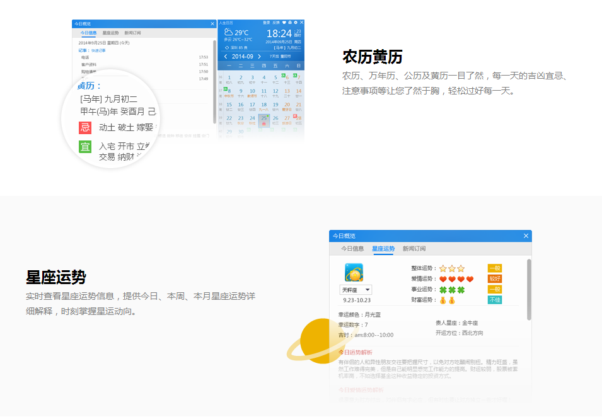Go to previous month with left arrow

pyautogui.click(x=226, y=56)
